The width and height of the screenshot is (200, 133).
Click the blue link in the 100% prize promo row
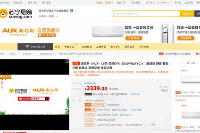(x=136, y=110)
